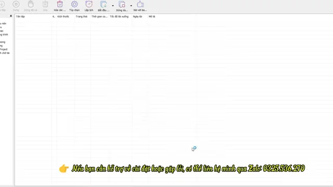Click the Nói với bạn thumbs-up icon

point(140,4)
